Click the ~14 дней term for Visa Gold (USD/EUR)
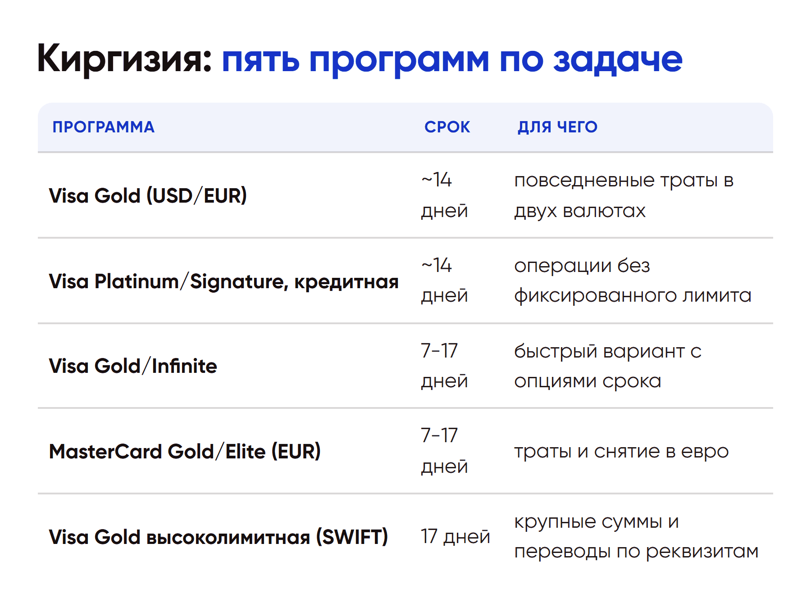The height and width of the screenshot is (616, 811). point(444,195)
